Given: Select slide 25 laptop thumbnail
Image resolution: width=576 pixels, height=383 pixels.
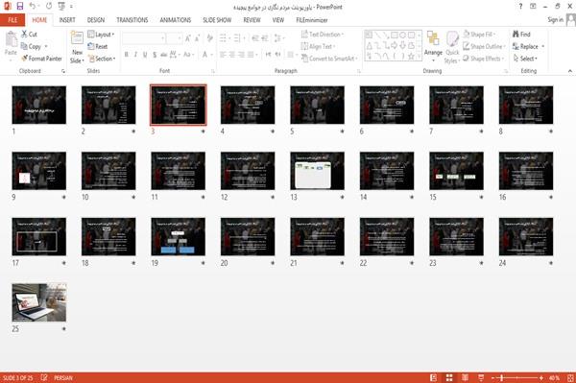Looking at the screenshot, I should [x=39, y=302].
